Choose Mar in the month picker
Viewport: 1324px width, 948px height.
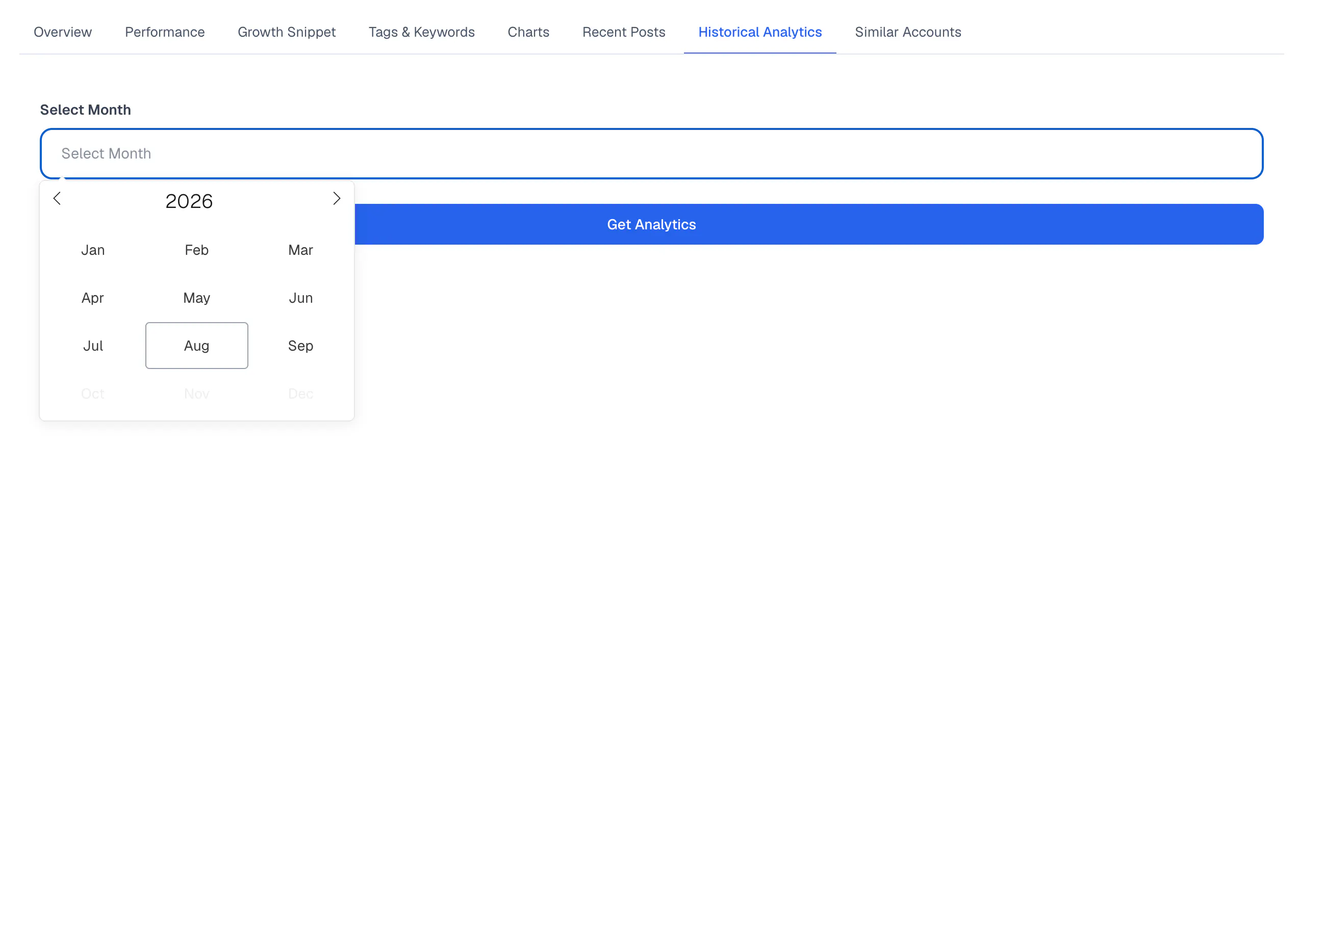tap(300, 250)
